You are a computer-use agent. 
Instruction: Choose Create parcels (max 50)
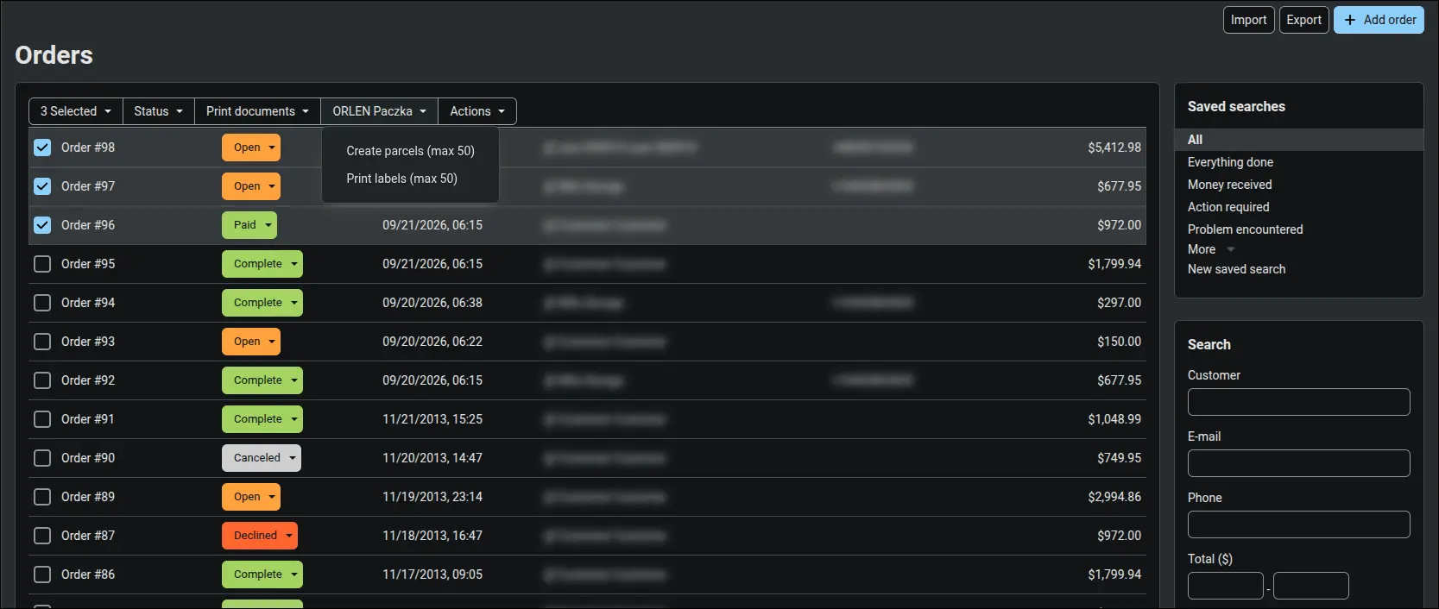point(411,151)
